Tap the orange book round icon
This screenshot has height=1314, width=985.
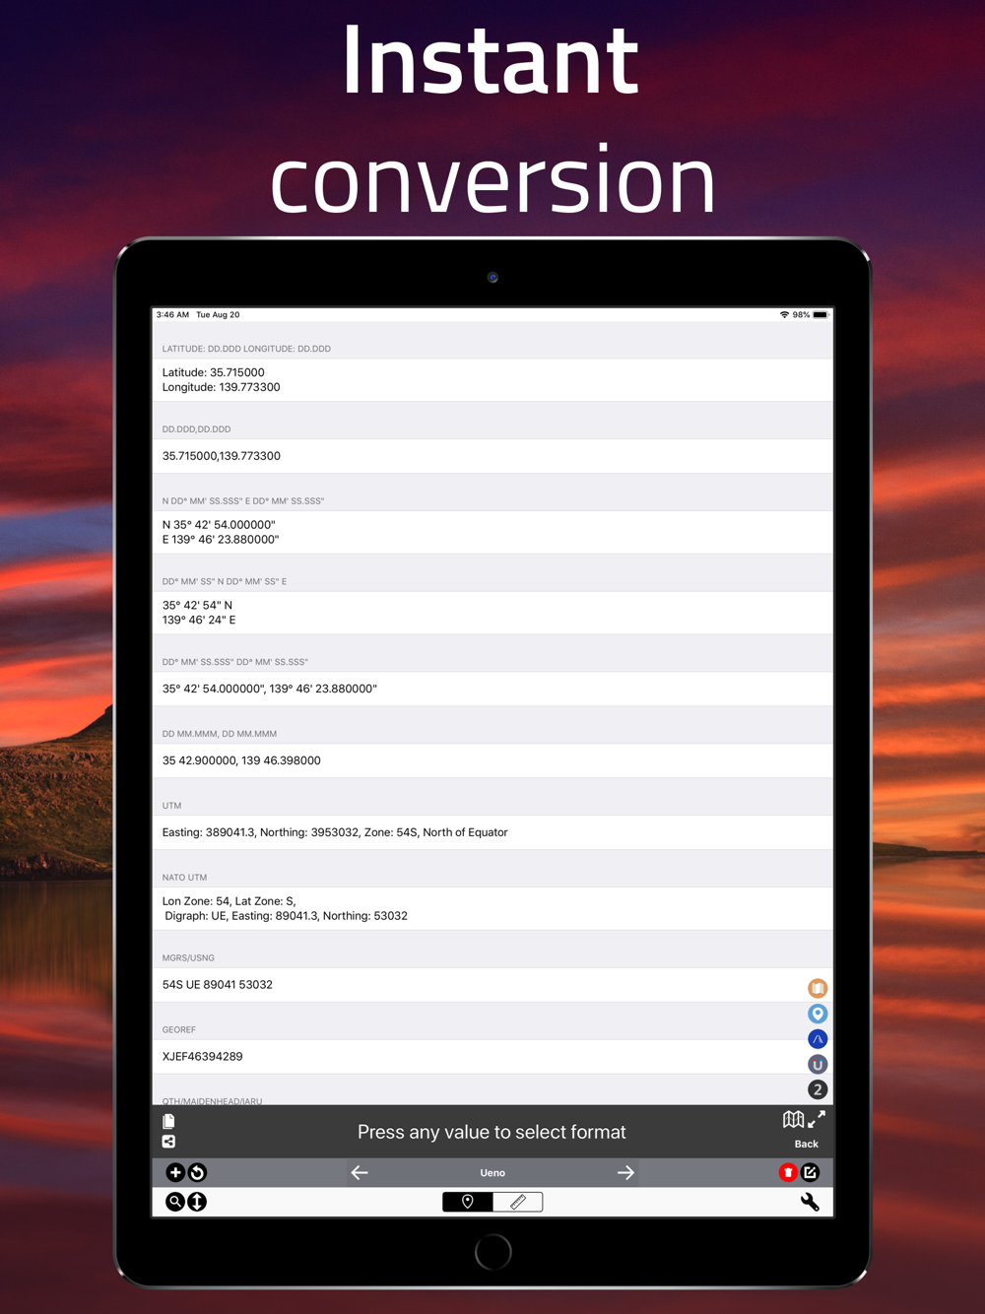818,988
